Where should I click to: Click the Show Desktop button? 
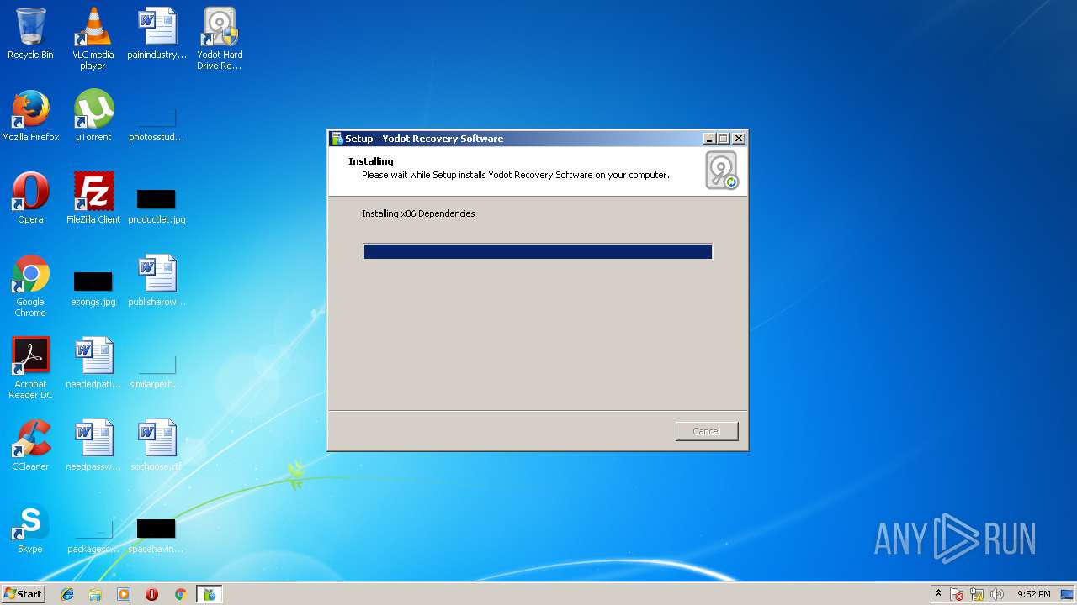pyautogui.click(x=1069, y=594)
